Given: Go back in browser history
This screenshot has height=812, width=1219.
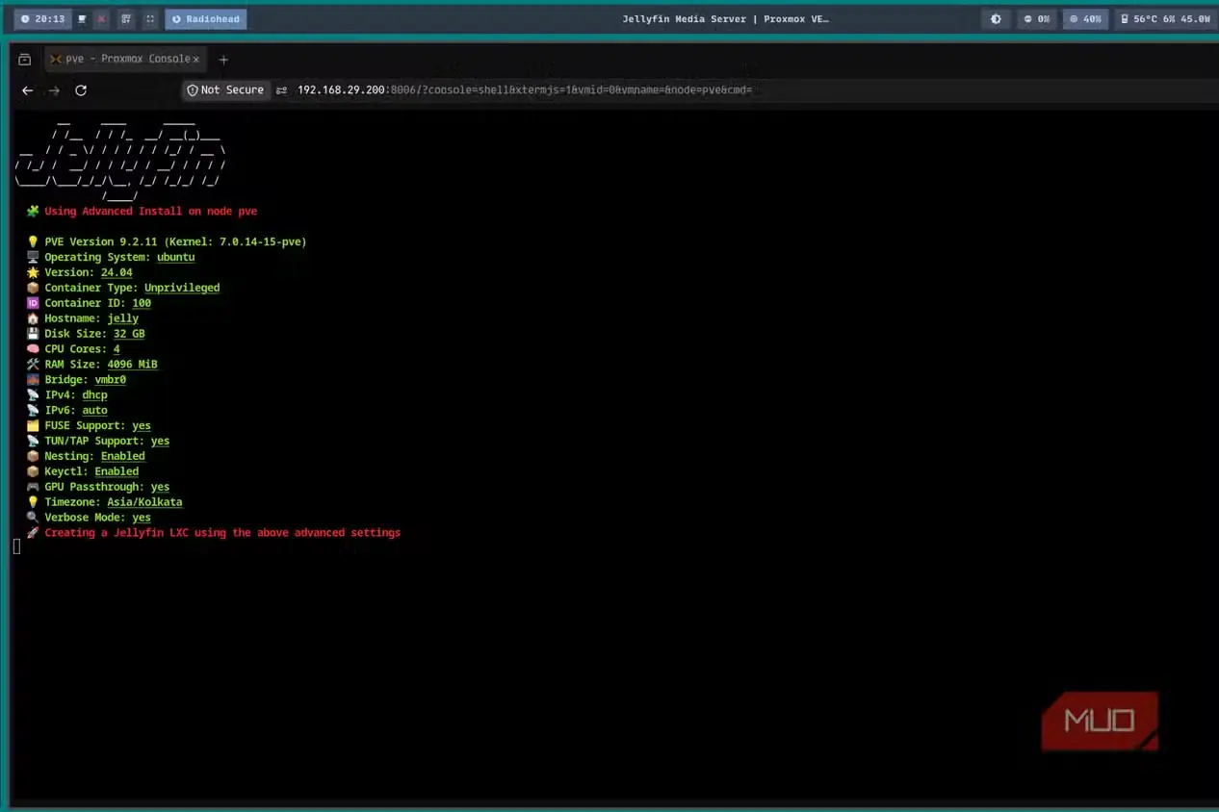Looking at the screenshot, I should pos(27,90).
